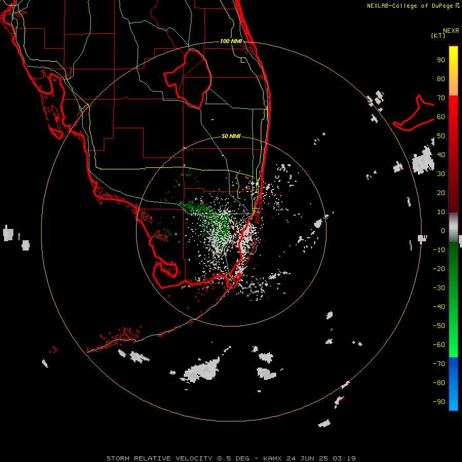Click the 90 value on the velocity scale
This screenshot has width=462, height=462.
[x=441, y=60]
